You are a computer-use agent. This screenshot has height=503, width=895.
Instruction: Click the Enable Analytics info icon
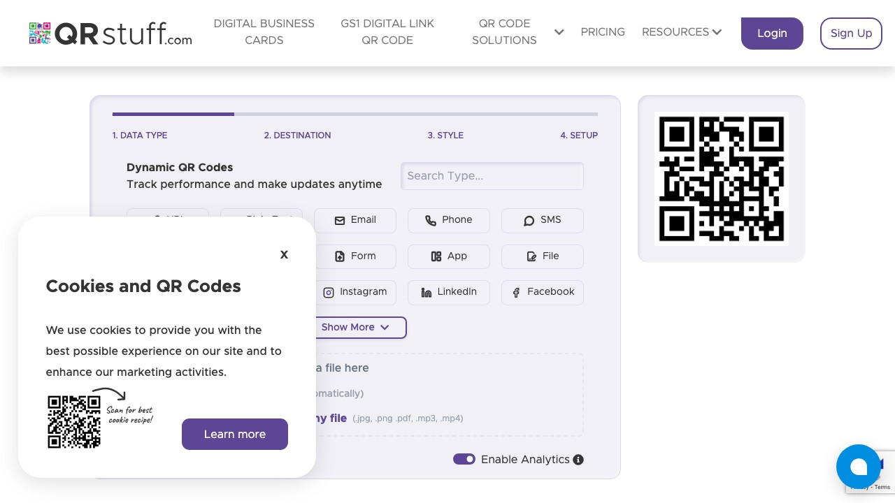578,460
